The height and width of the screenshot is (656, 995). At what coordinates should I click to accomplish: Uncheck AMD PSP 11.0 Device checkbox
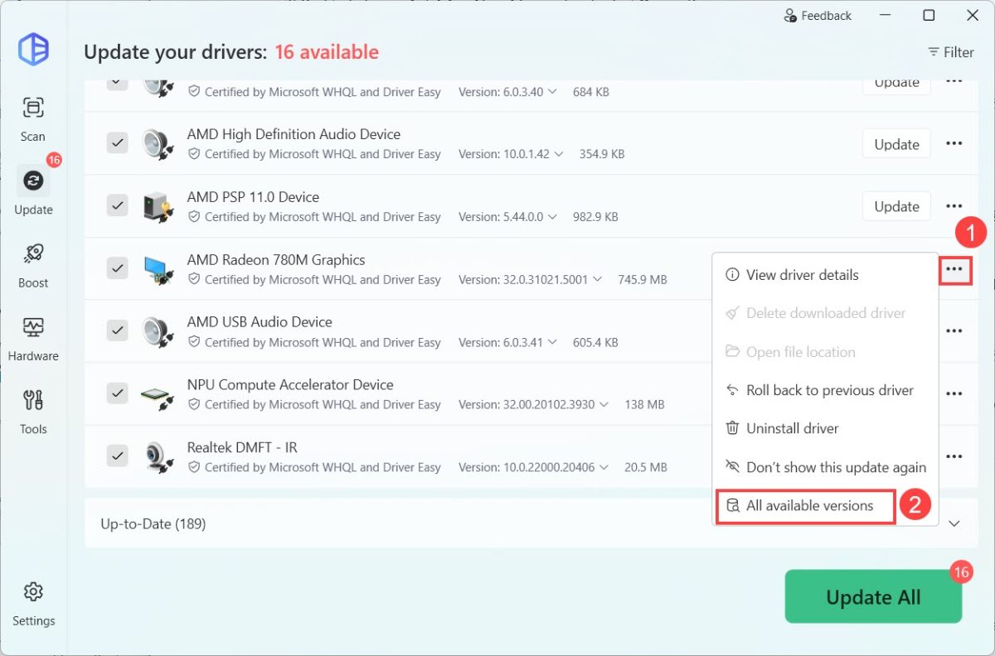coord(117,205)
